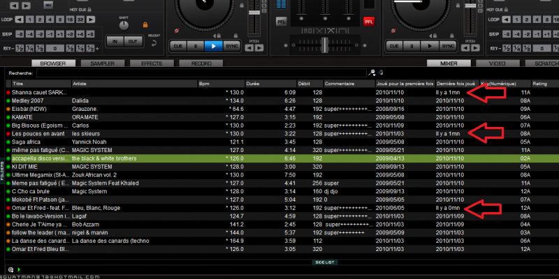Sort the track list by Bpm column
The height and width of the screenshot is (279, 559).
coord(204,84)
